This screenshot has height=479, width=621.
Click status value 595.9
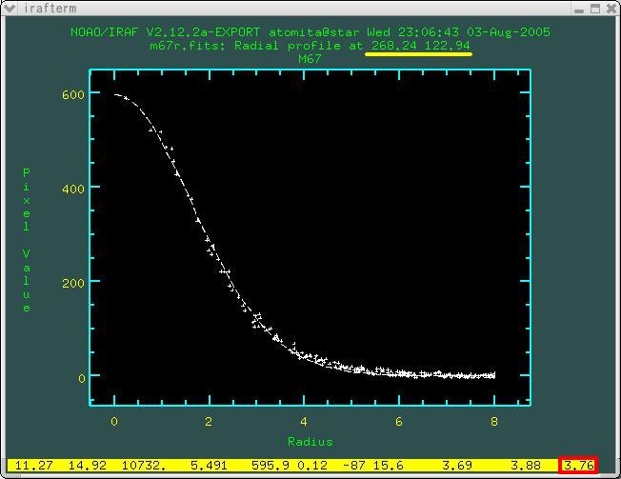(270, 465)
